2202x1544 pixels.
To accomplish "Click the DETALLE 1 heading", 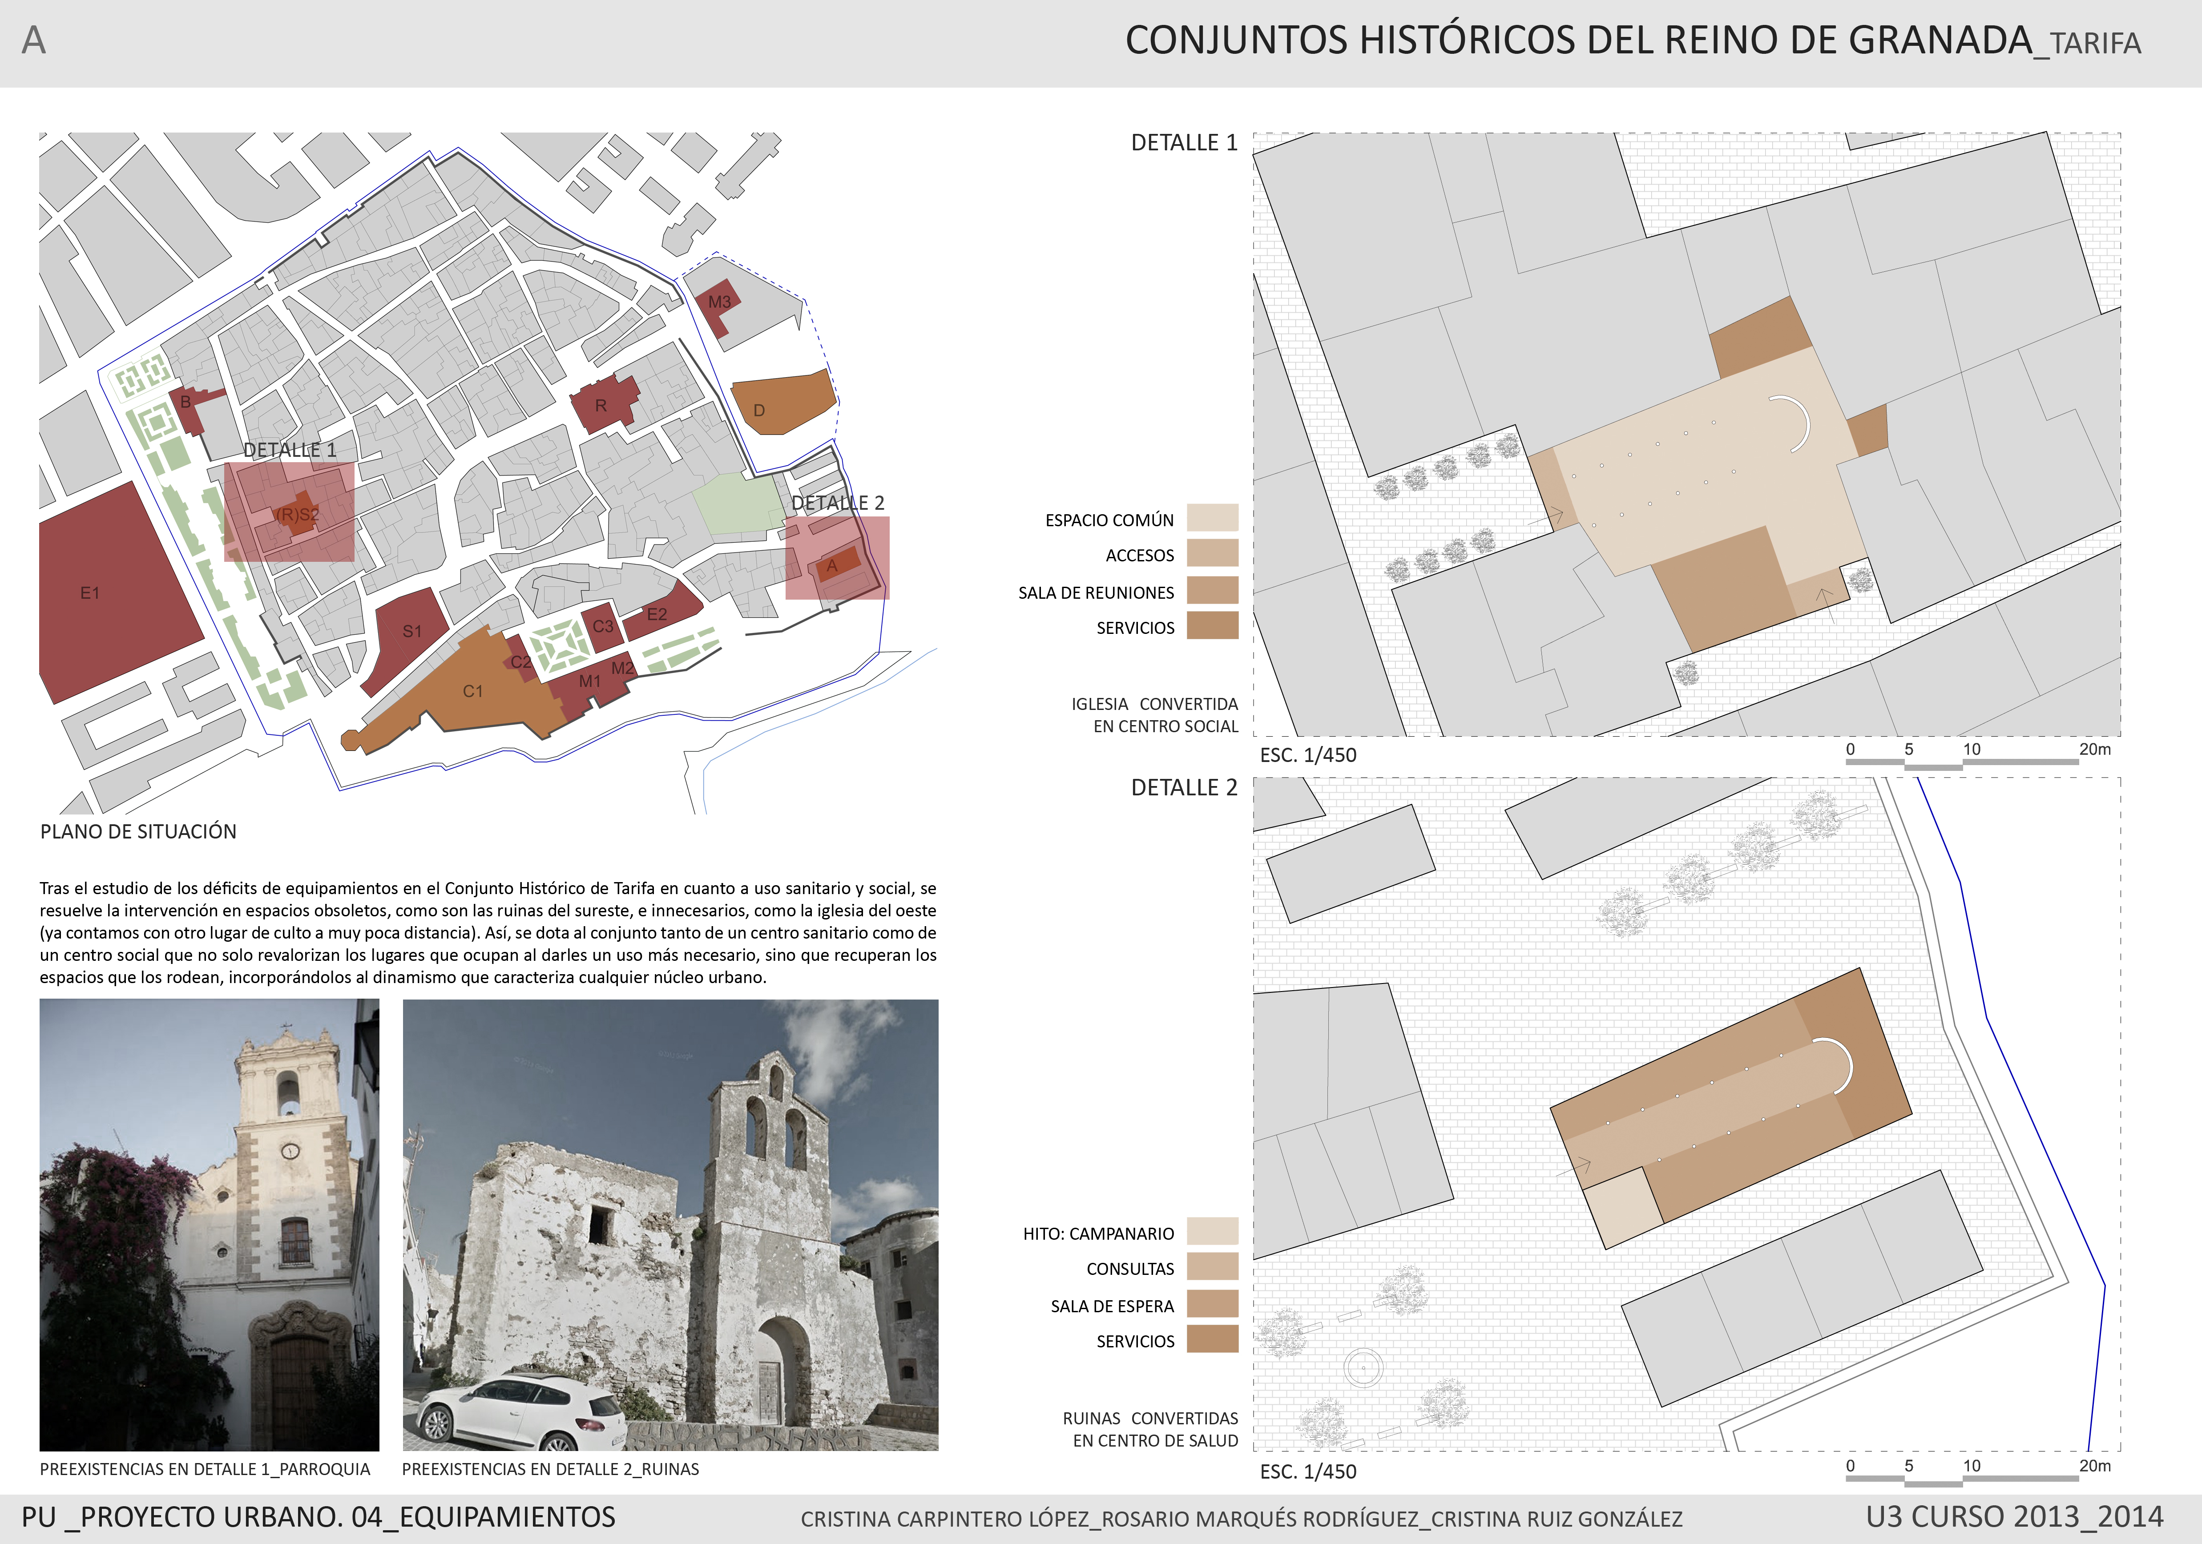I will click(x=1185, y=143).
